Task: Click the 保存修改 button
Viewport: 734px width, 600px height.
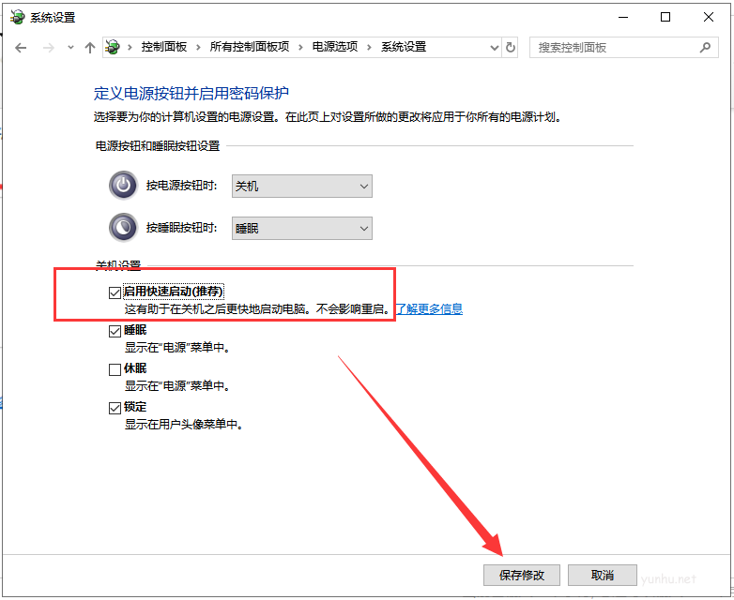Action: point(522,575)
